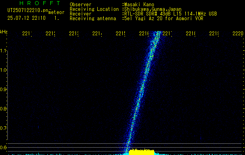
Task: Click the 'Observer' field label
Action: (81, 5)
